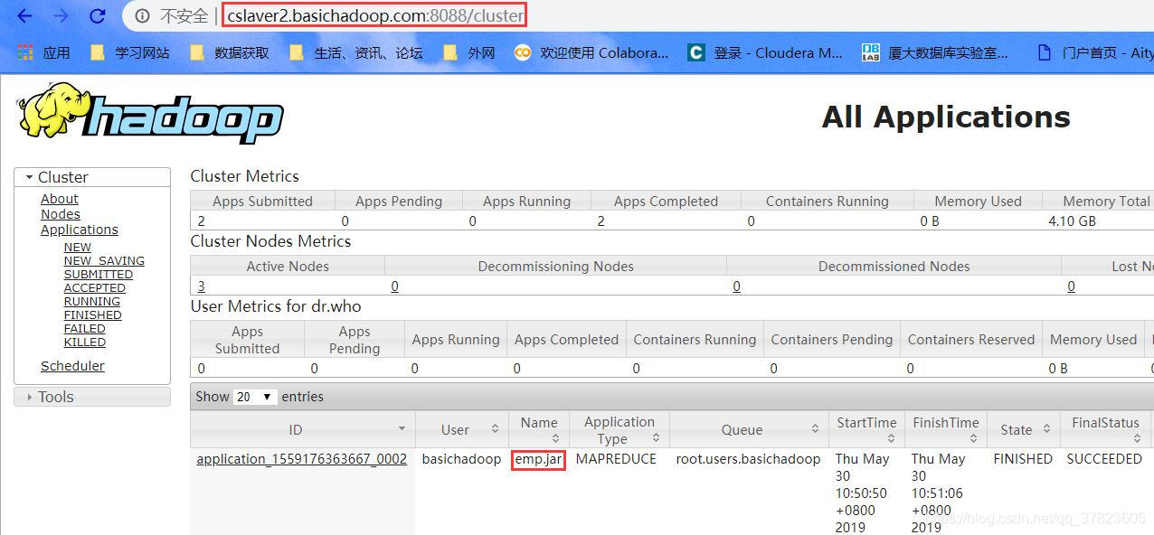Filter applications by NEW_SAVING state
Image resolution: width=1154 pixels, height=535 pixels.
tap(104, 260)
